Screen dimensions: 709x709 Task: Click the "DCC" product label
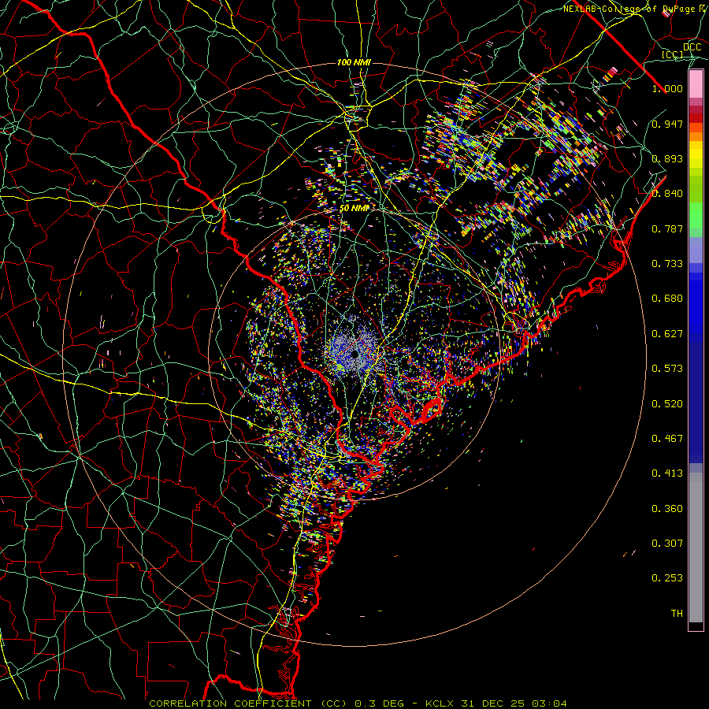point(692,47)
